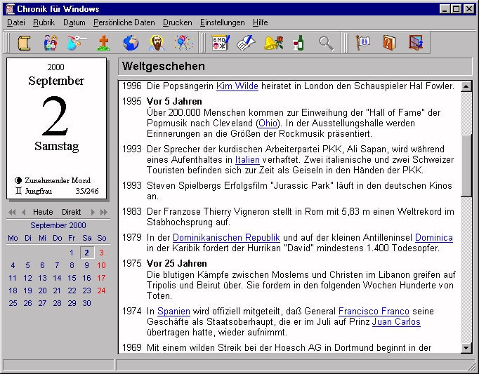This screenshot has width=479, height=374.
Task: Click the calendar with pencil icon
Action: point(221,43)
